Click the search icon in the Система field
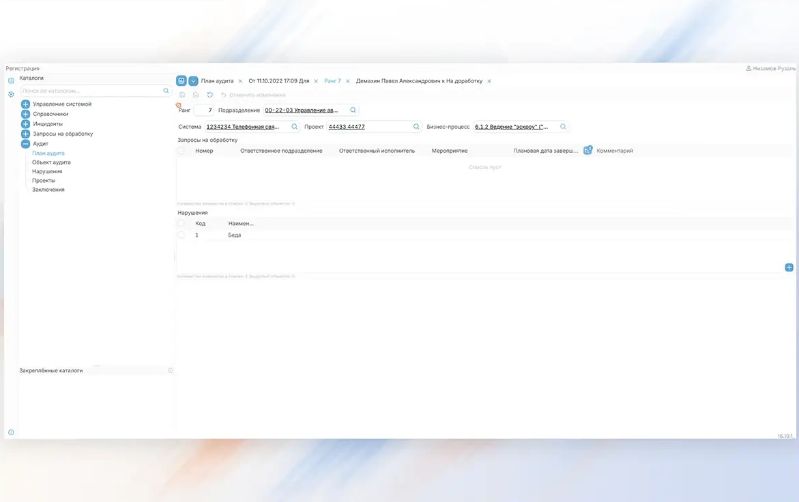The image size is (799, 502). pos(294,127)
